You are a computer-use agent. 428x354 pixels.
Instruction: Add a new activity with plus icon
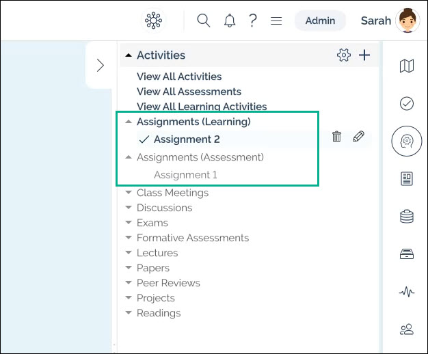pyautogui.click(x=364, y=55)
